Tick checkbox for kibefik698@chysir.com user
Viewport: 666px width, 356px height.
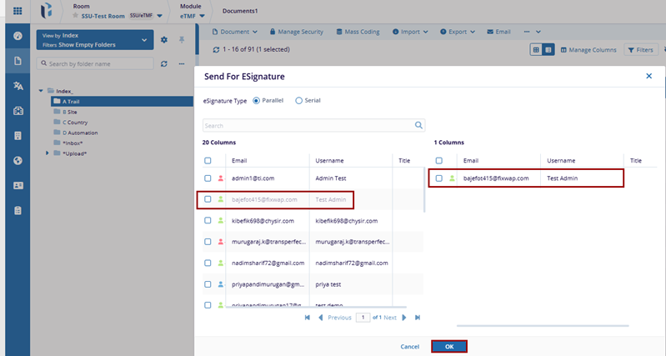208,221
